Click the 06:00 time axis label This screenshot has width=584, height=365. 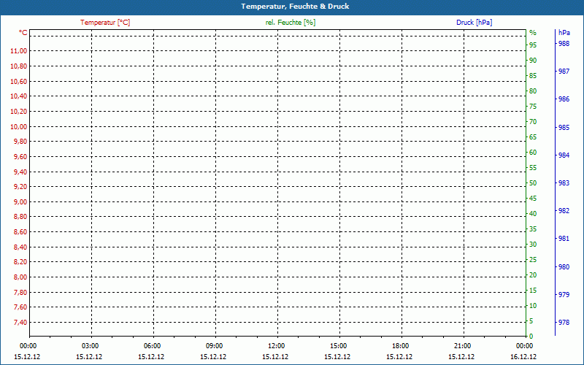153,346
